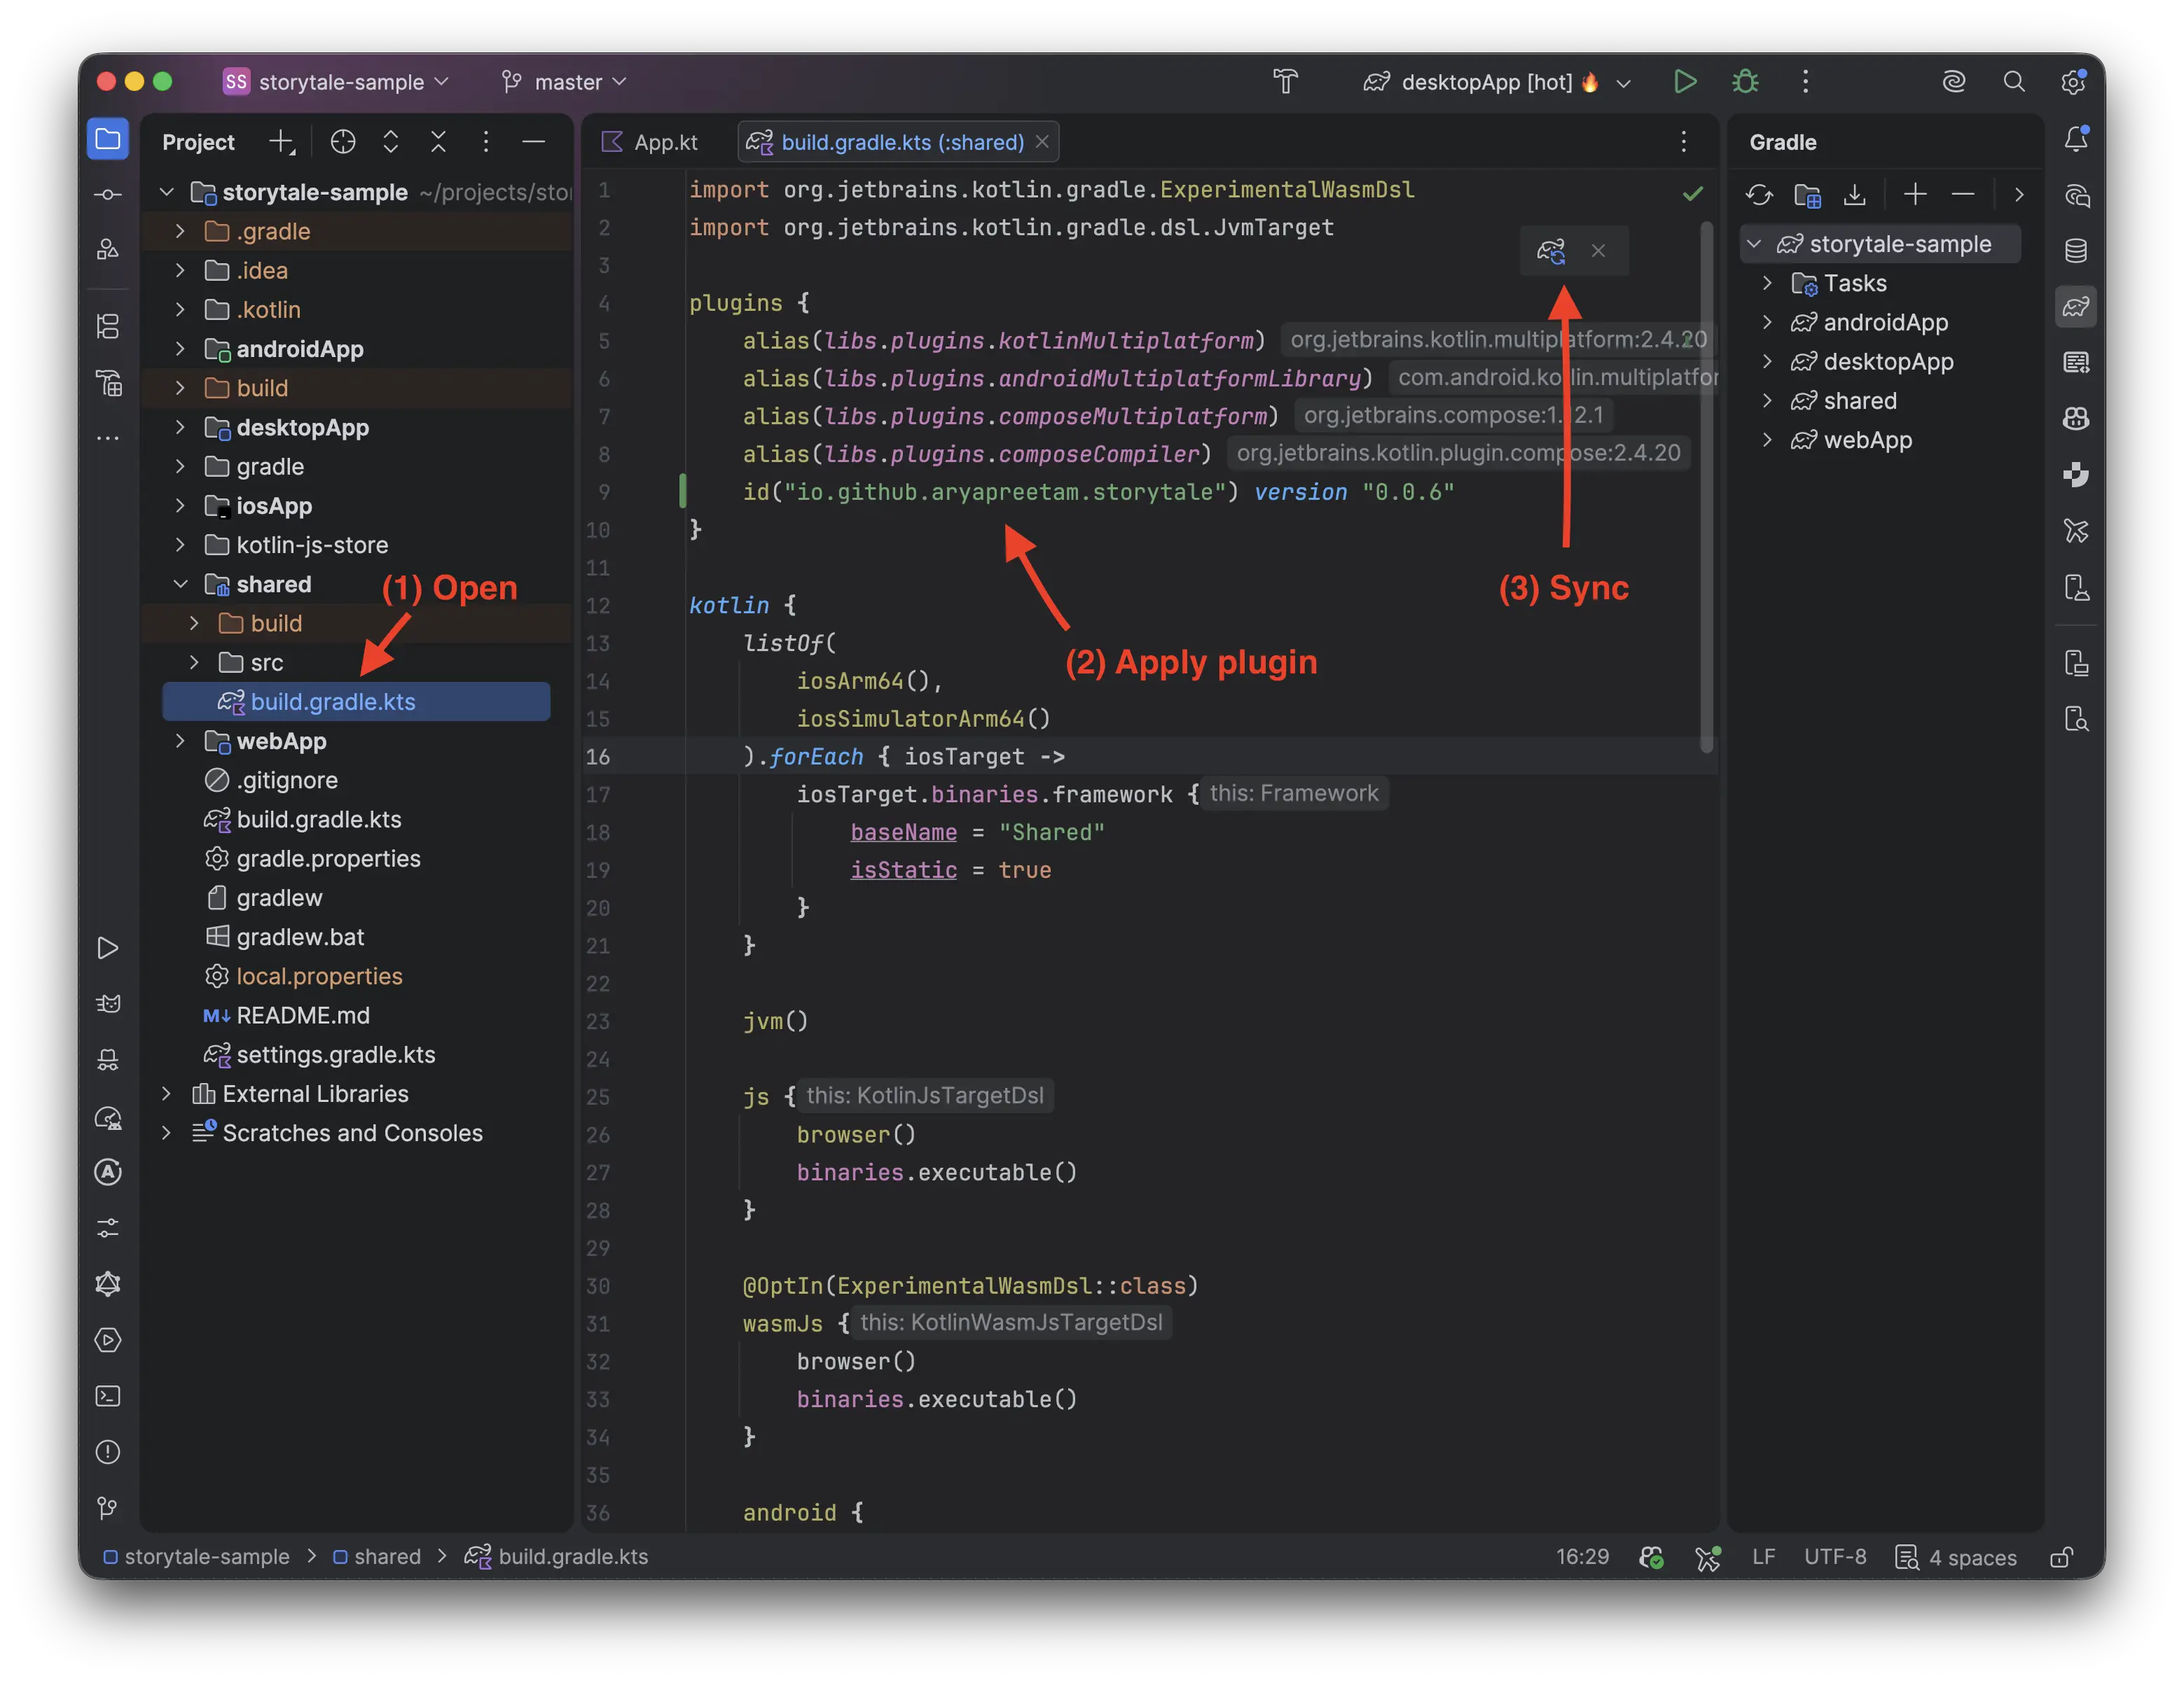Screen dimensions: 2184x1683
Task: Open IDE settings gear
Action: [2074, 82]
